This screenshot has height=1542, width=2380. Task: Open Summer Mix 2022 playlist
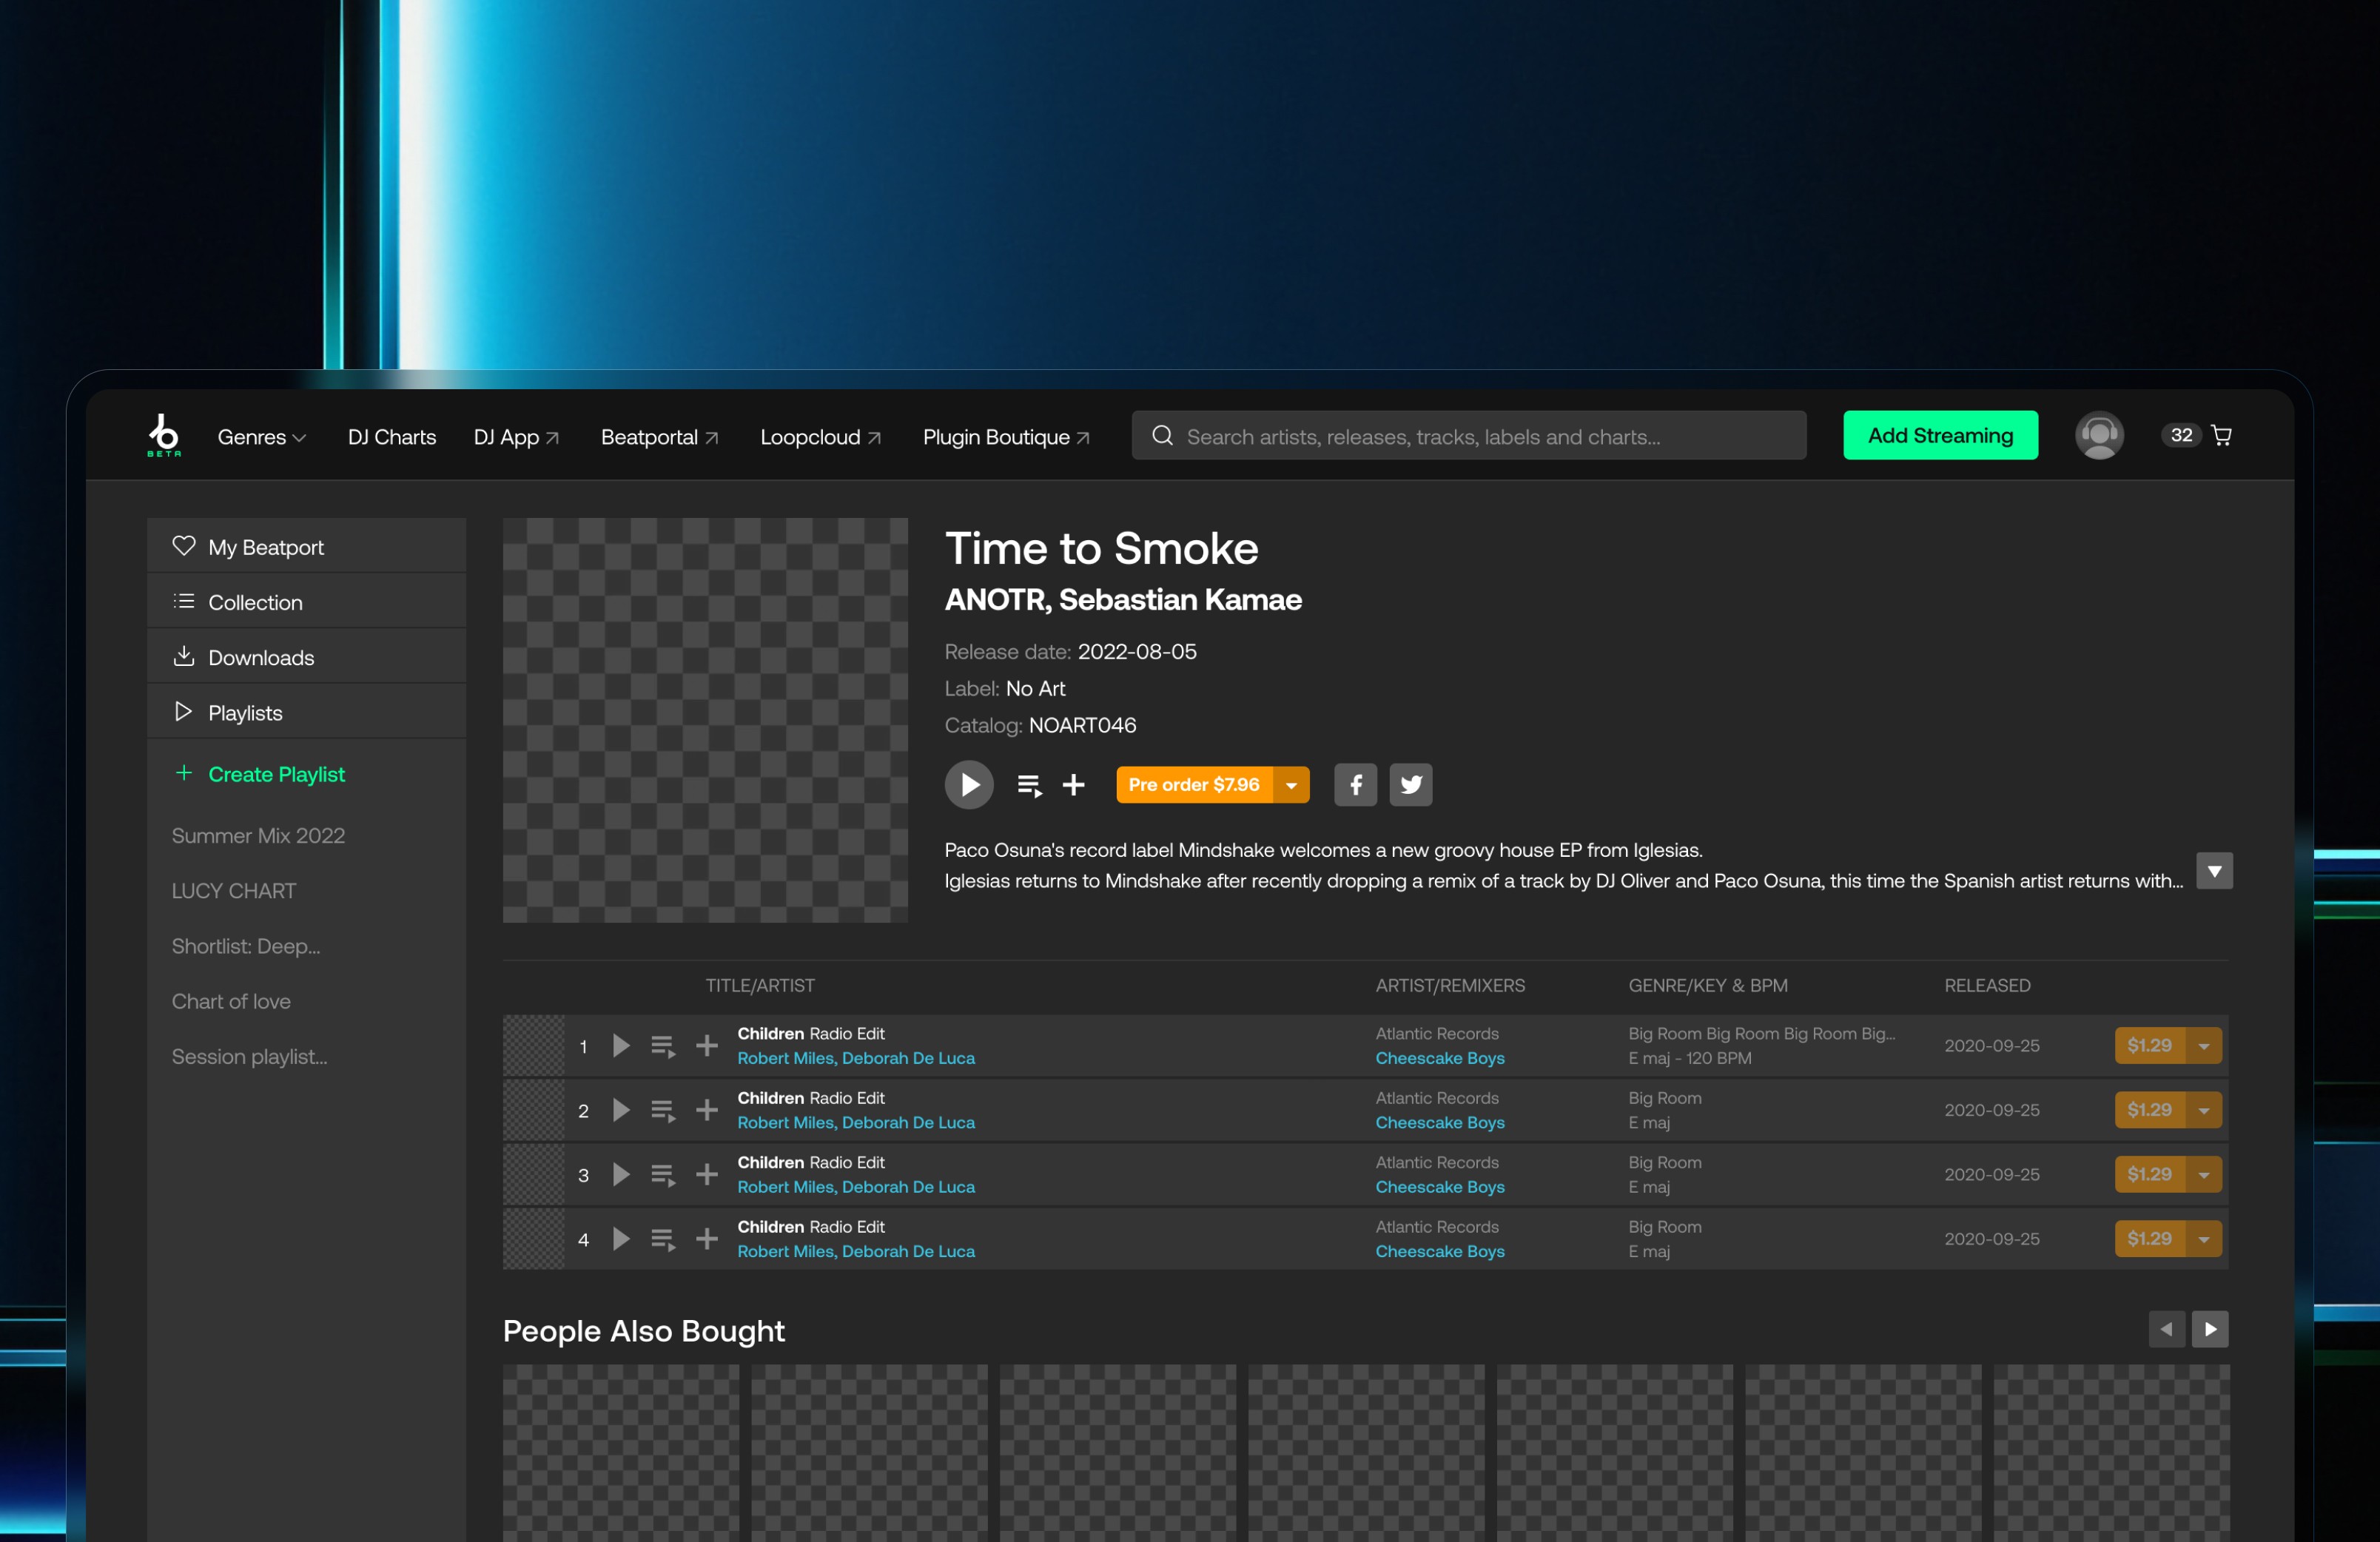point(258,836)
